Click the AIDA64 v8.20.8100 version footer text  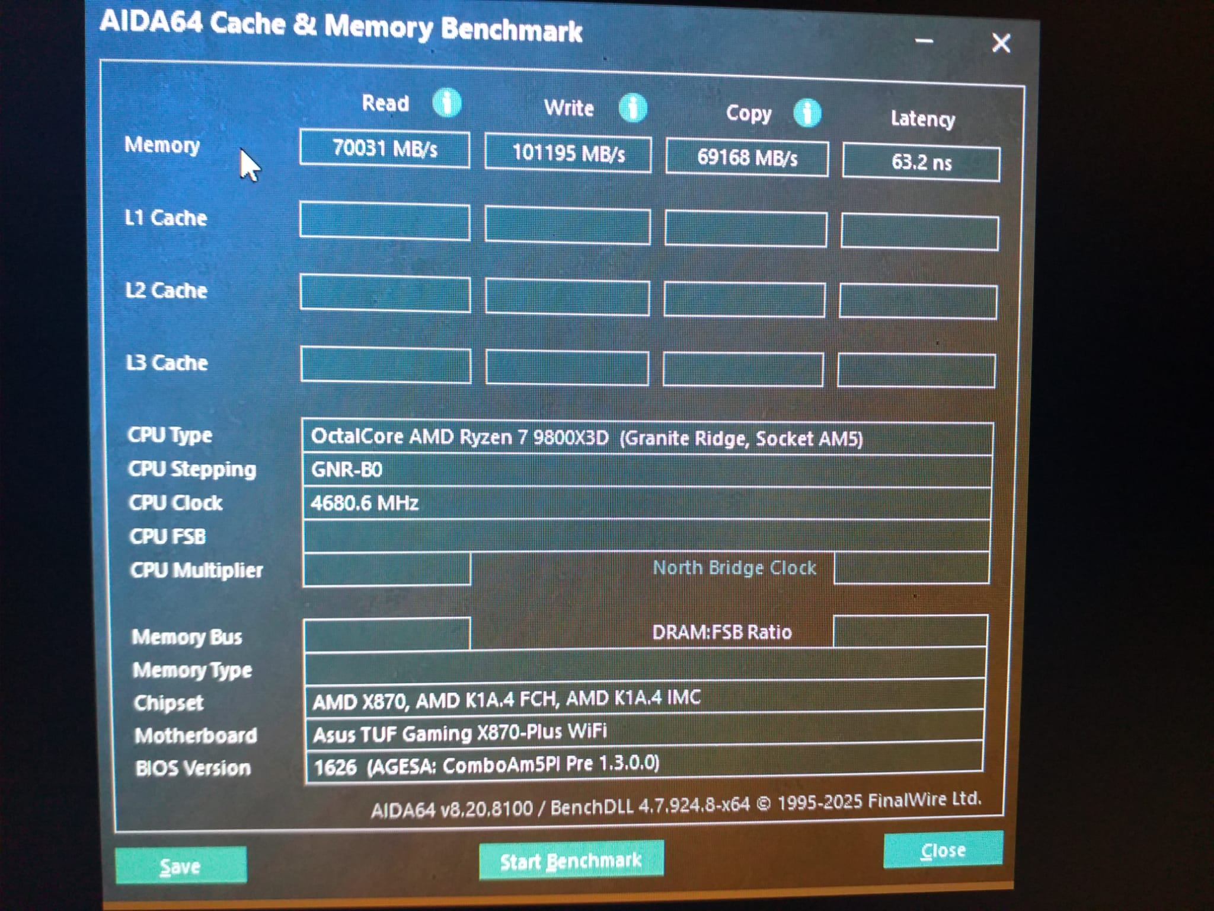tap(676, 804)
